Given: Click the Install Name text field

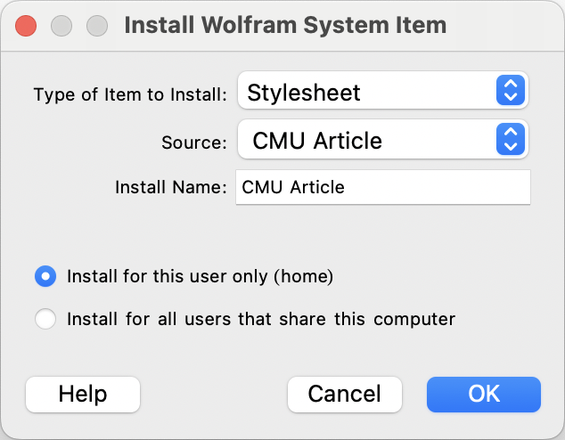Looking at the screenshot, I should (x=383, y=187).
